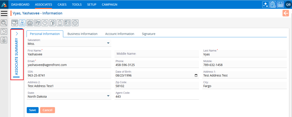
Task: Click the orange back arrow button
Action: (x=285, y=13)
